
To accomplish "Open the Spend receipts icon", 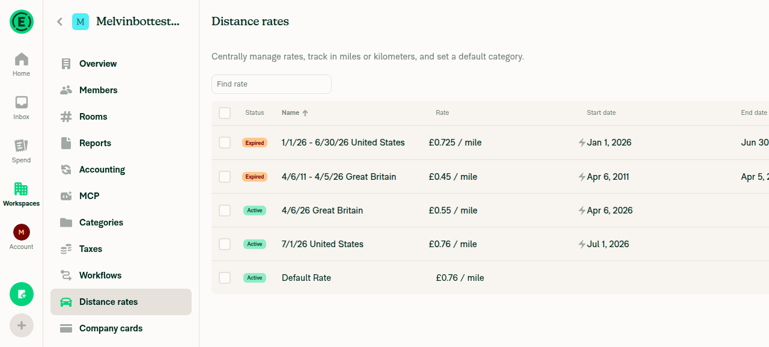I will pos(21,146).
